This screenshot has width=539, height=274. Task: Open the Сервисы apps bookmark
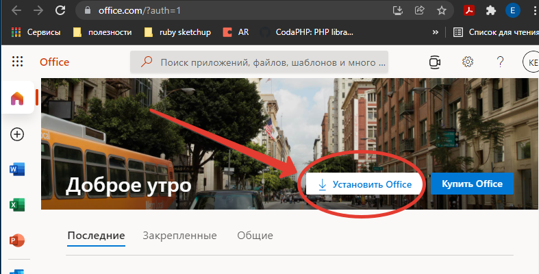[36, 32]
